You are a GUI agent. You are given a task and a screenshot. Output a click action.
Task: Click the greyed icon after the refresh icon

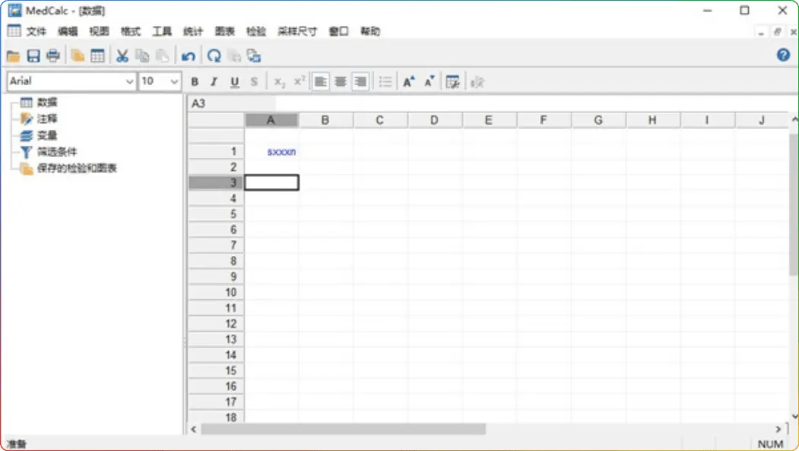click(234, 55)
